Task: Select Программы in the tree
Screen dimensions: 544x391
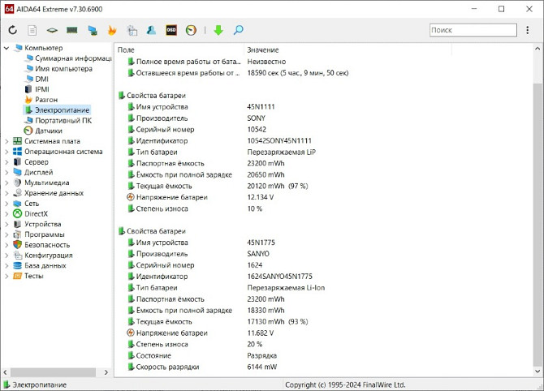Action: point(45,234)
